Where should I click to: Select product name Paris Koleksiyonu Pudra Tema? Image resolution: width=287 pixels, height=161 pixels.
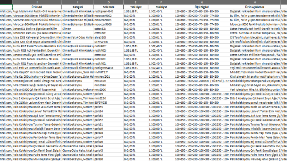37,155
